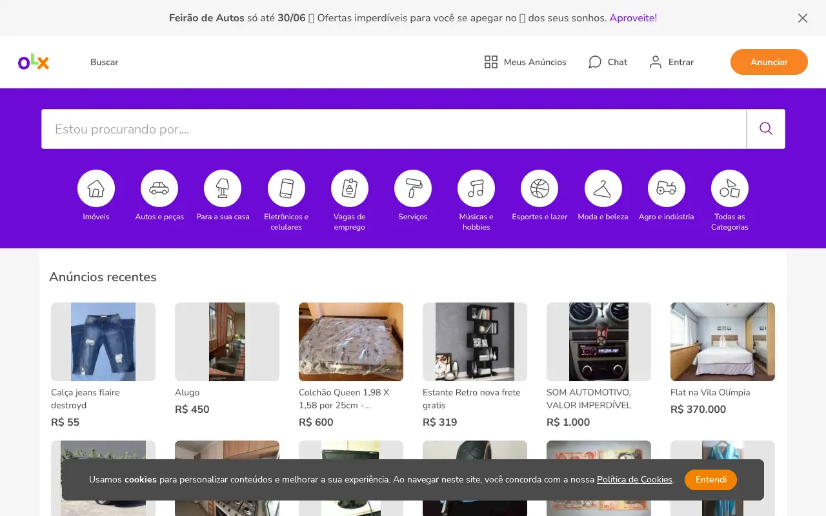
Task: Click the R$ 370.000 price
Action: pyautogui.click(x=698, y=410)
